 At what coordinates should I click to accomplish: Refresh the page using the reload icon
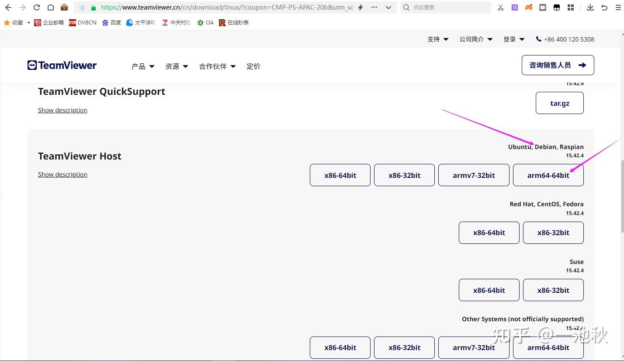pyautogui.click(x=36, y=7)
